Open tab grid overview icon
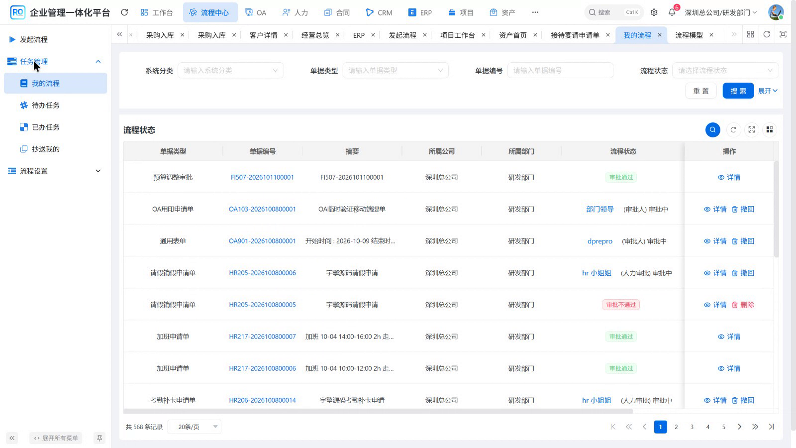 pyautogui.click(x=750, y=34)
